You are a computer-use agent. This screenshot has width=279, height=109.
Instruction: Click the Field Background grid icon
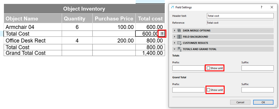179,37
